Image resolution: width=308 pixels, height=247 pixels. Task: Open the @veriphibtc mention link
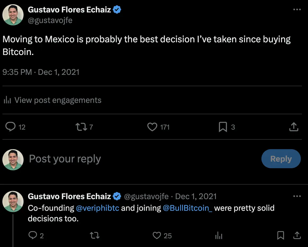point(97,208)
